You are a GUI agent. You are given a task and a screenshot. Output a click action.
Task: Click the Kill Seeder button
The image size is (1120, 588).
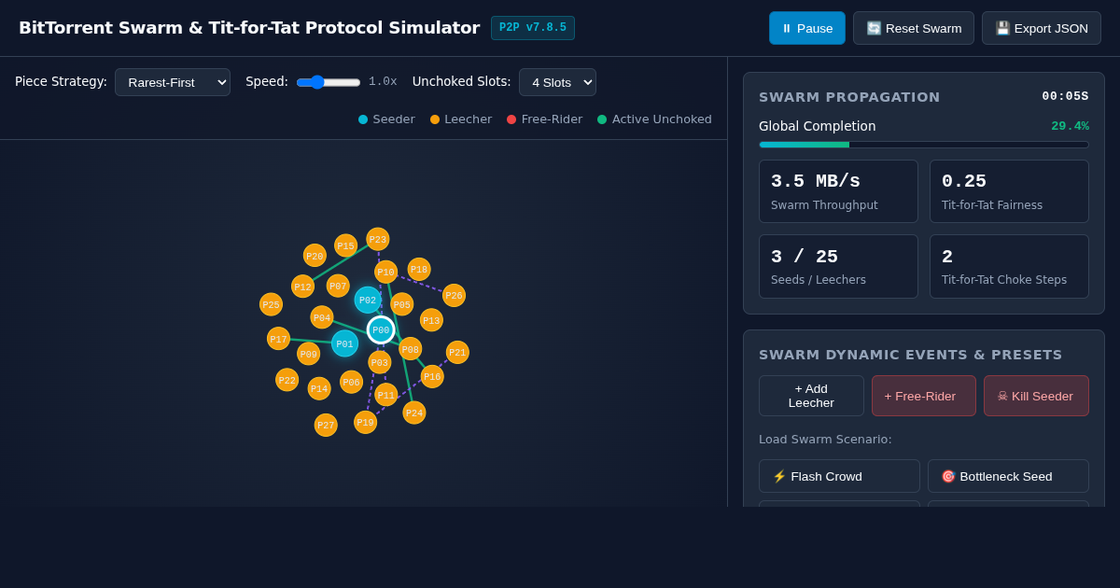(x=1036, y=396)
